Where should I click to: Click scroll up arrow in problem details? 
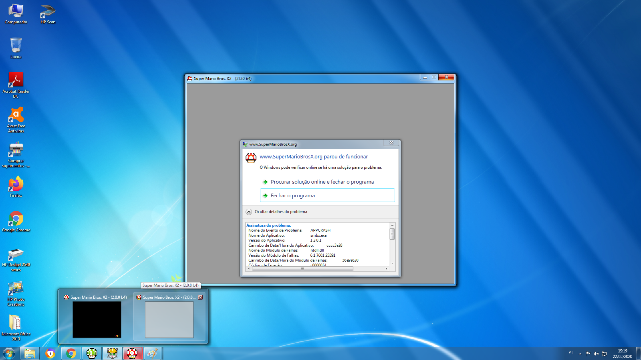(392, 225)
